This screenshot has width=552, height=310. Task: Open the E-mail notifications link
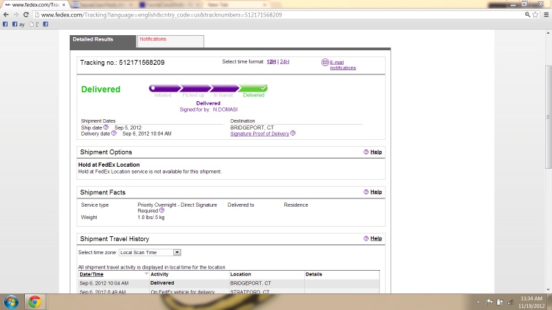coord(343,65)
